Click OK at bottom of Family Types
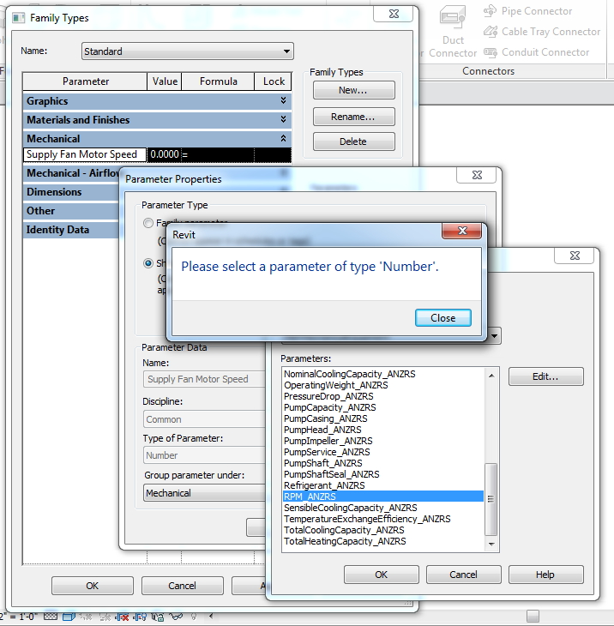Image resolution: width=614 pixels, height=626 pixels. click(93, 586)
